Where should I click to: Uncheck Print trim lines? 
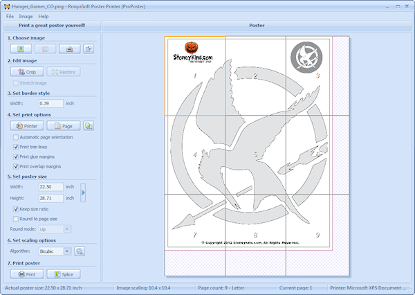tap(16, 147)
